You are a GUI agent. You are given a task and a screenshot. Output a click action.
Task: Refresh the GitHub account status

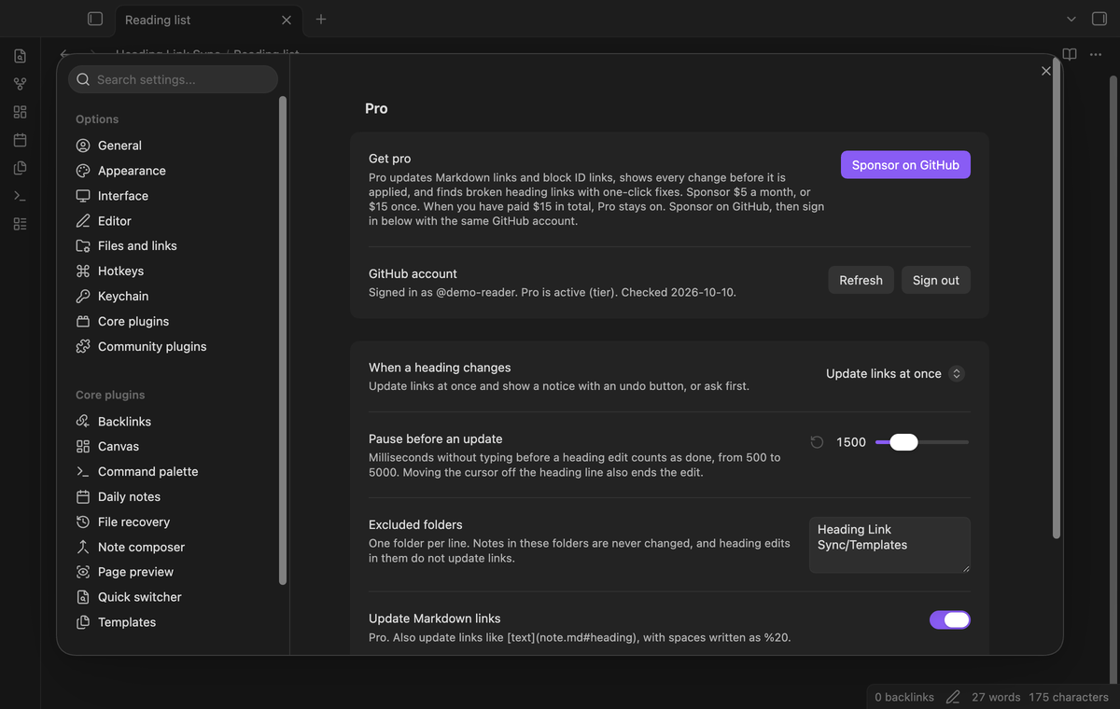point(861,280)
